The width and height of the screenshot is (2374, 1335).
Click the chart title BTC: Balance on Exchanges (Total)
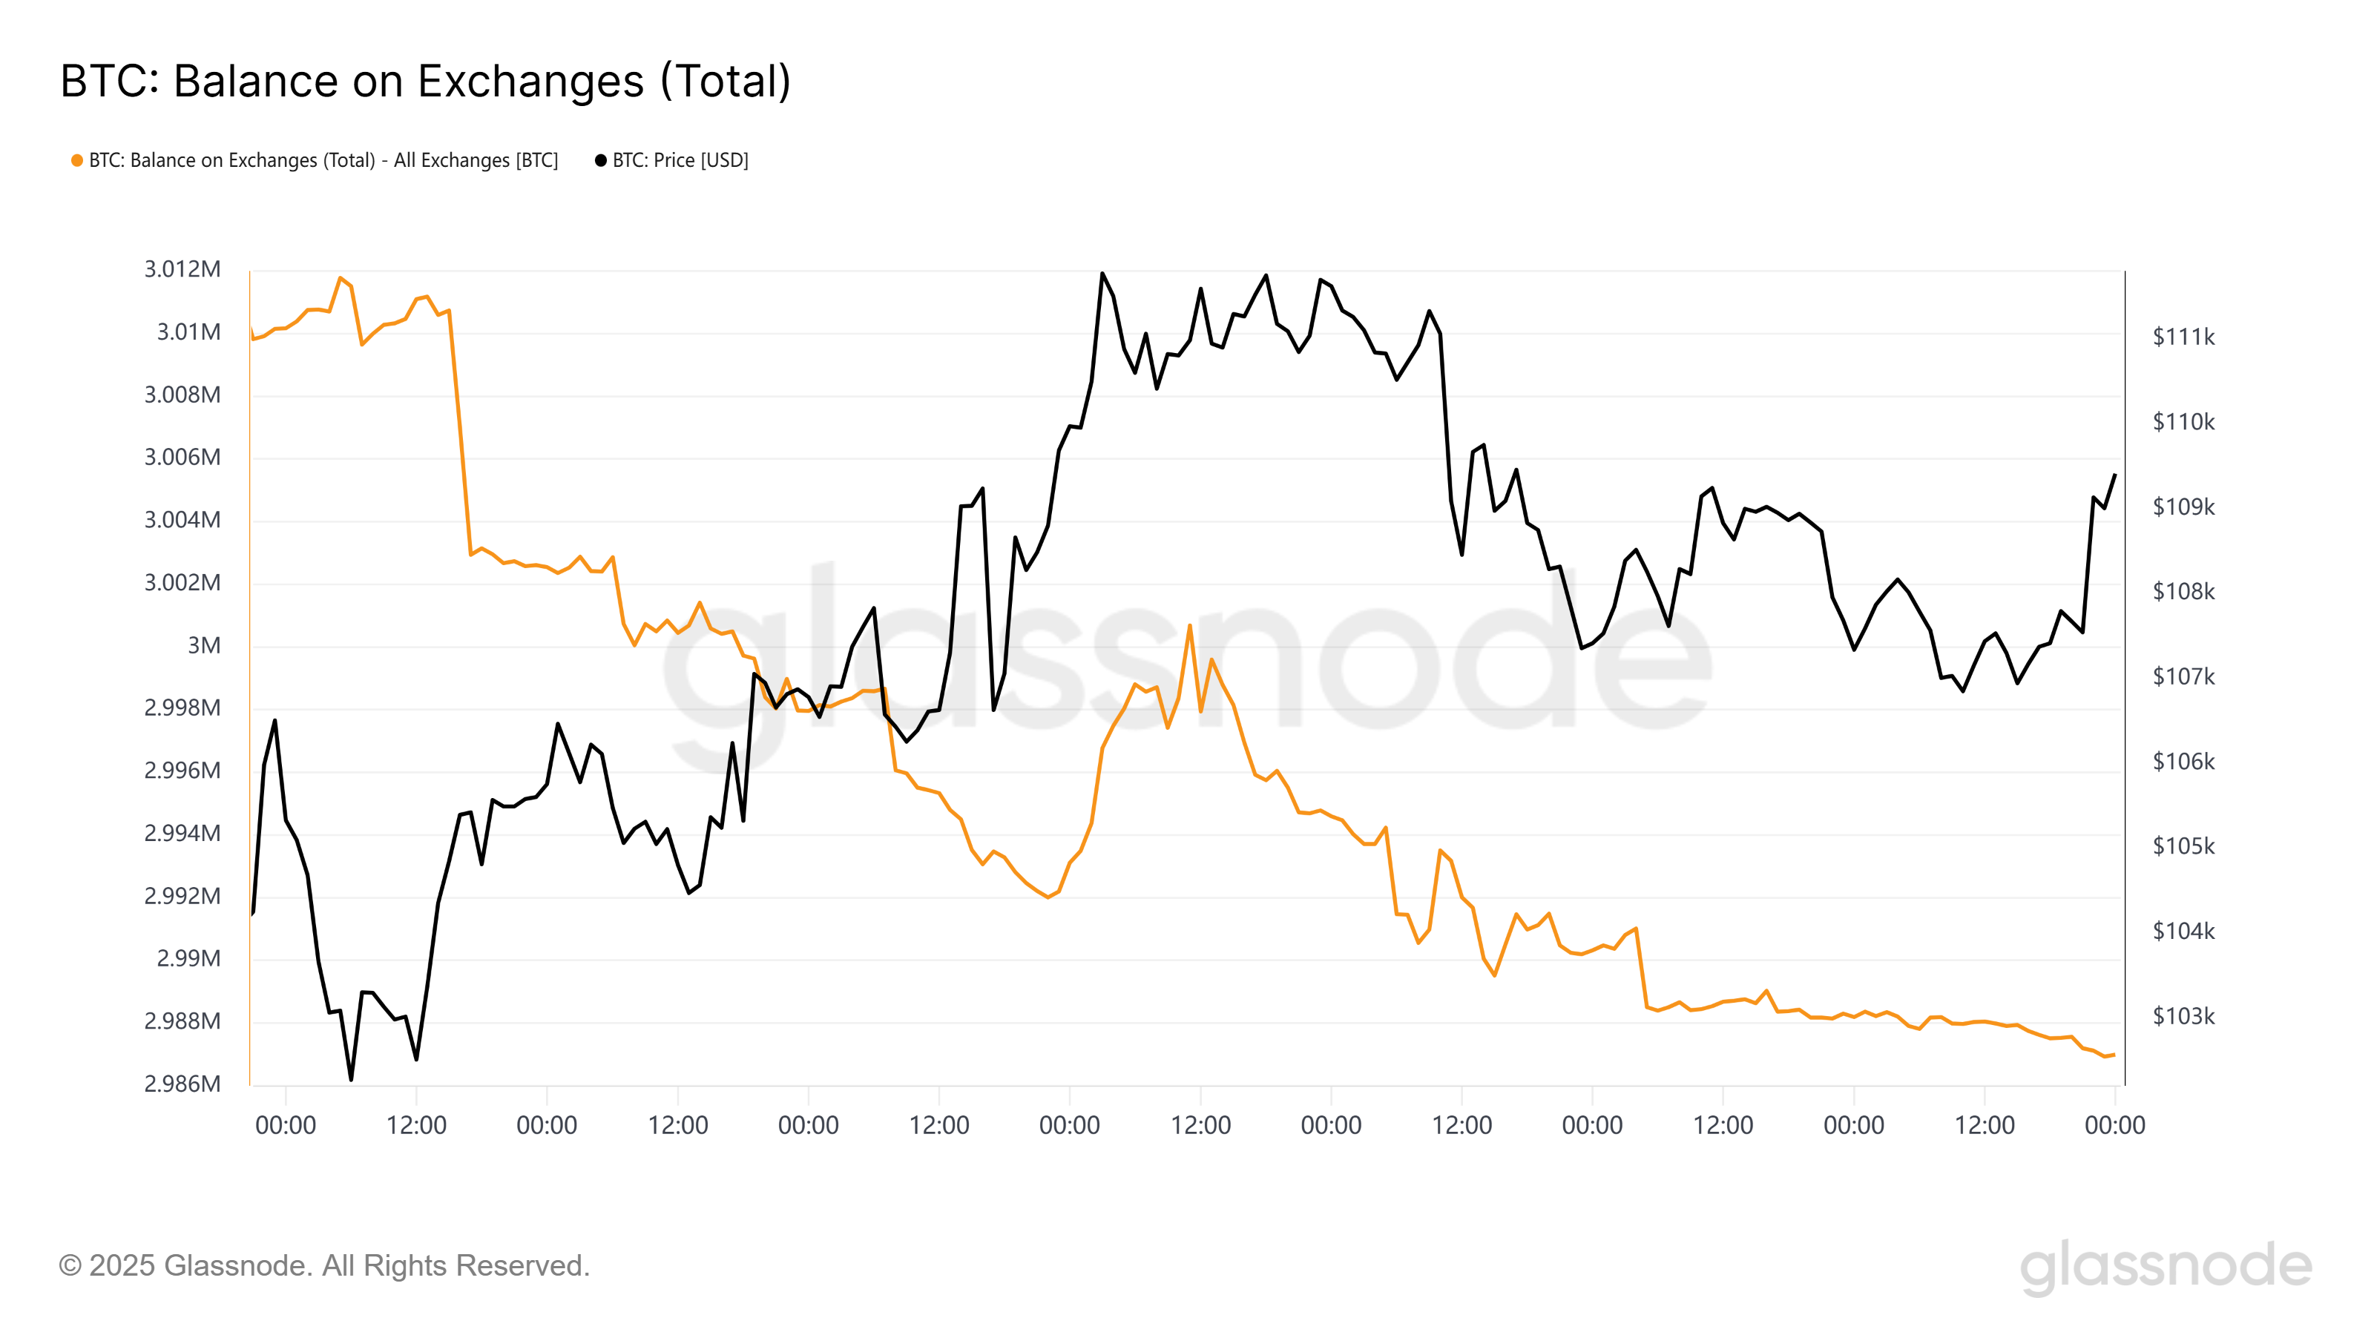pyautogui.click(x=426, y=81)
